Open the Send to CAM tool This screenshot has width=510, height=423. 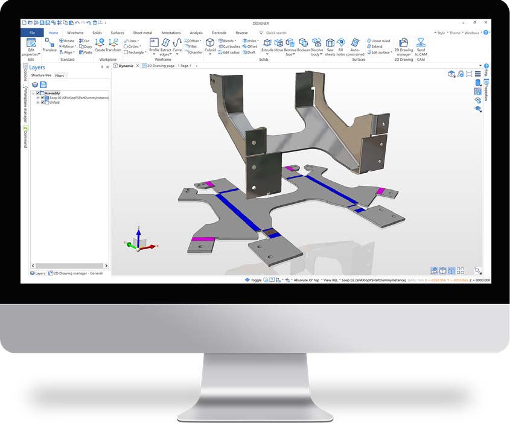pyautogui.click(x=421, y=43)
